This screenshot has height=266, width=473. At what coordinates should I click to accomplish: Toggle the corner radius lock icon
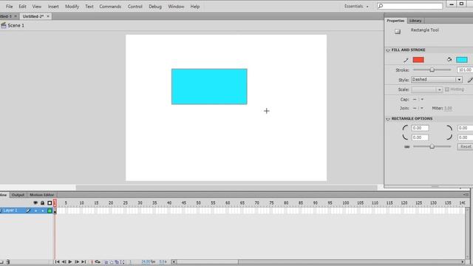coord(407,146)
